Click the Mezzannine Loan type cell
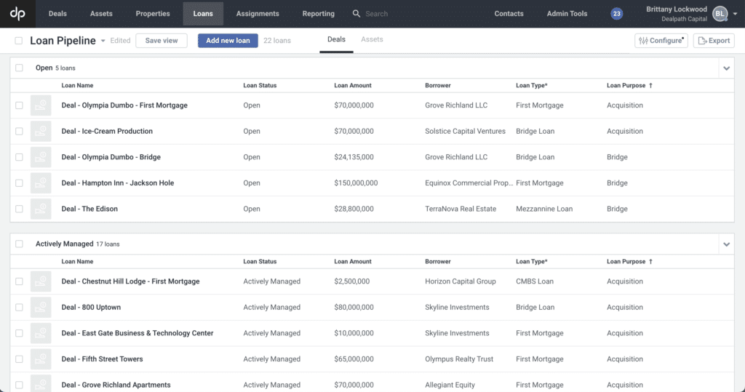This screenshot has width=745, height=392. [x=544, y=209]
